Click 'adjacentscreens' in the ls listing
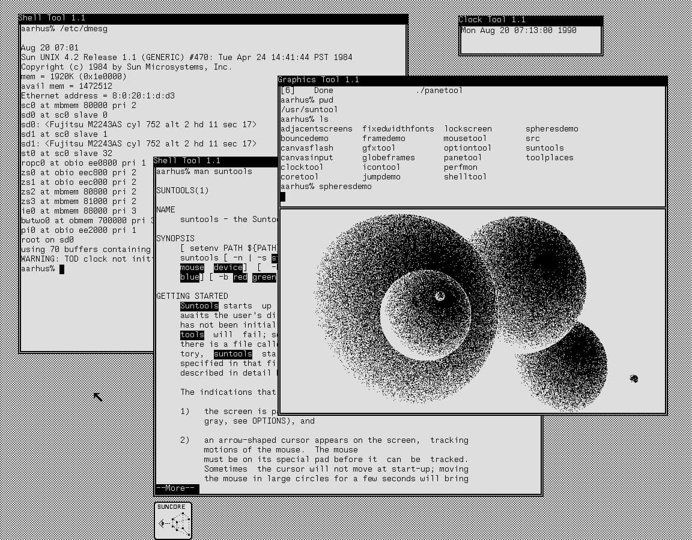692x540 pixels. pyautogui.click(x=317, y=129)
